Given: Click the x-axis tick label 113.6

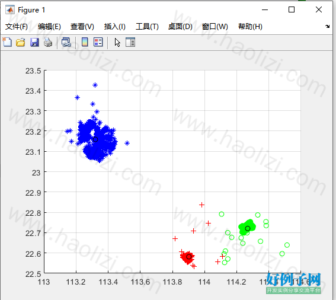Looking at the screenshot, I should point(140,282).
